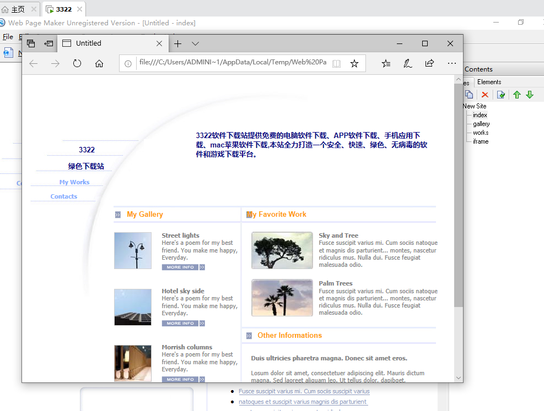The height and width of the screenshot is (411, 544).
Task: Move page down using the green down arrow
Action: pyautogui.click(x=530, y=94)
